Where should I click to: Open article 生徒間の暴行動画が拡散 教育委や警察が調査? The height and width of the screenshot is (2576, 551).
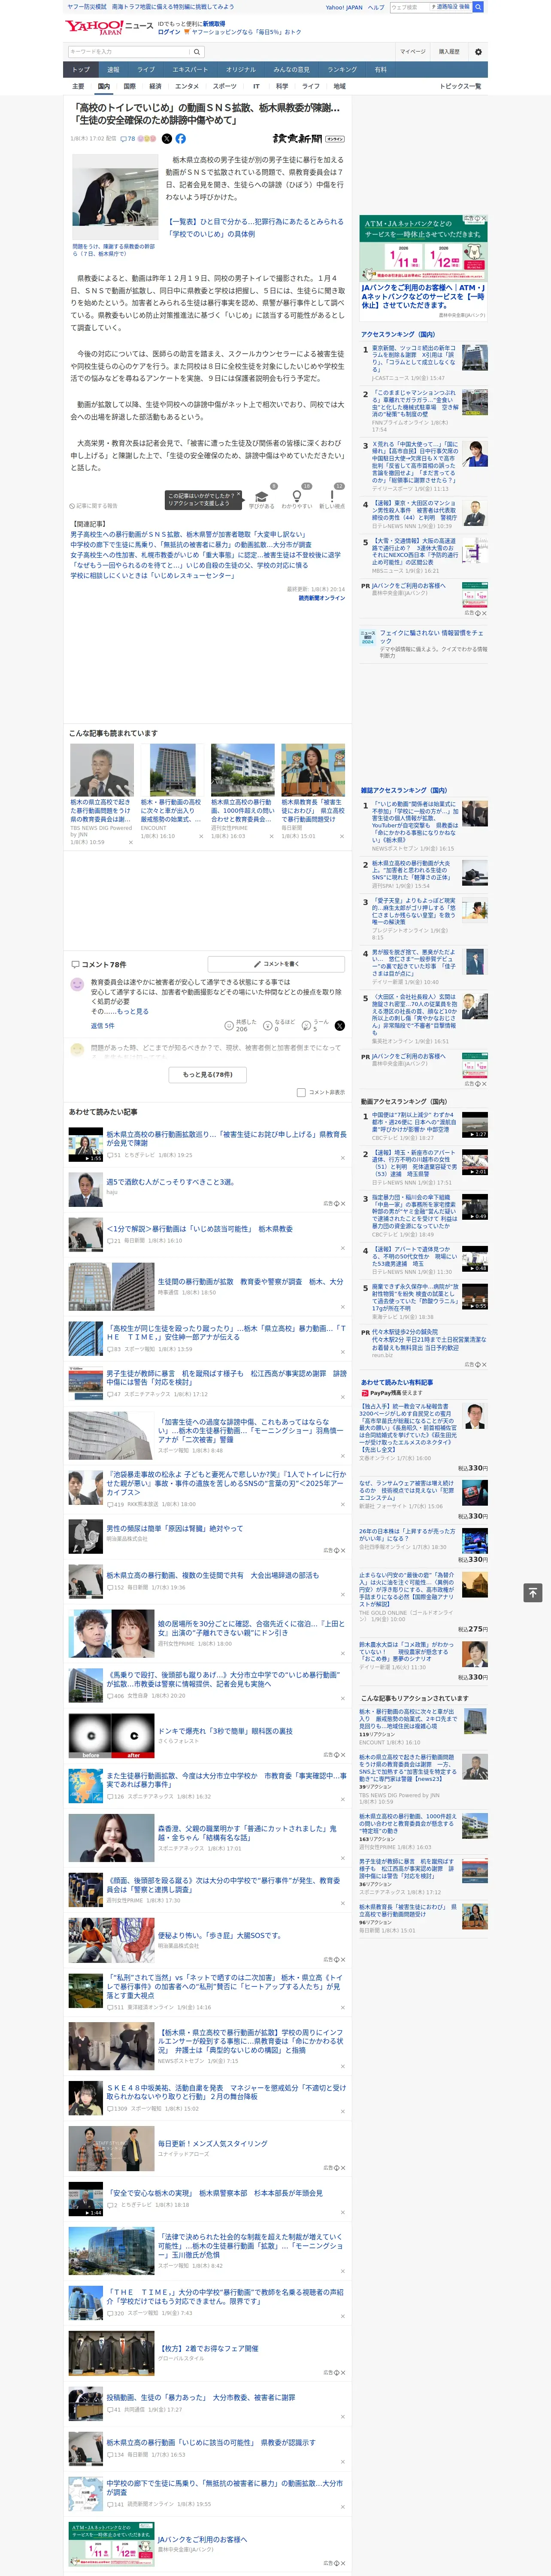pyautogui.click(x=250, y=1281)
